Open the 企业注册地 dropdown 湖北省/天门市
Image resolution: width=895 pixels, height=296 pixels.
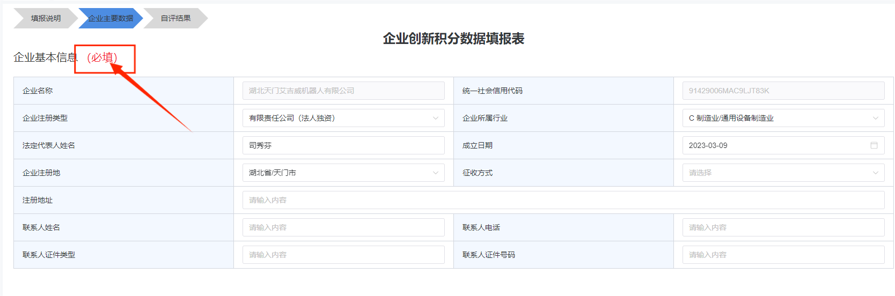[x=343, y=173]
